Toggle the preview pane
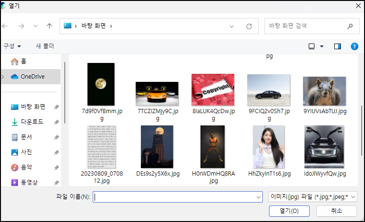This screenshot has height=222, width=365. click(338, 46)
